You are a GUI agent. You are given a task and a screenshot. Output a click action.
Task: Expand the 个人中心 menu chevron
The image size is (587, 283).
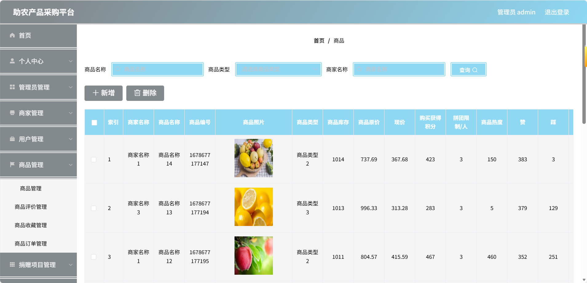pyautogui.click(x=71, y=61)
